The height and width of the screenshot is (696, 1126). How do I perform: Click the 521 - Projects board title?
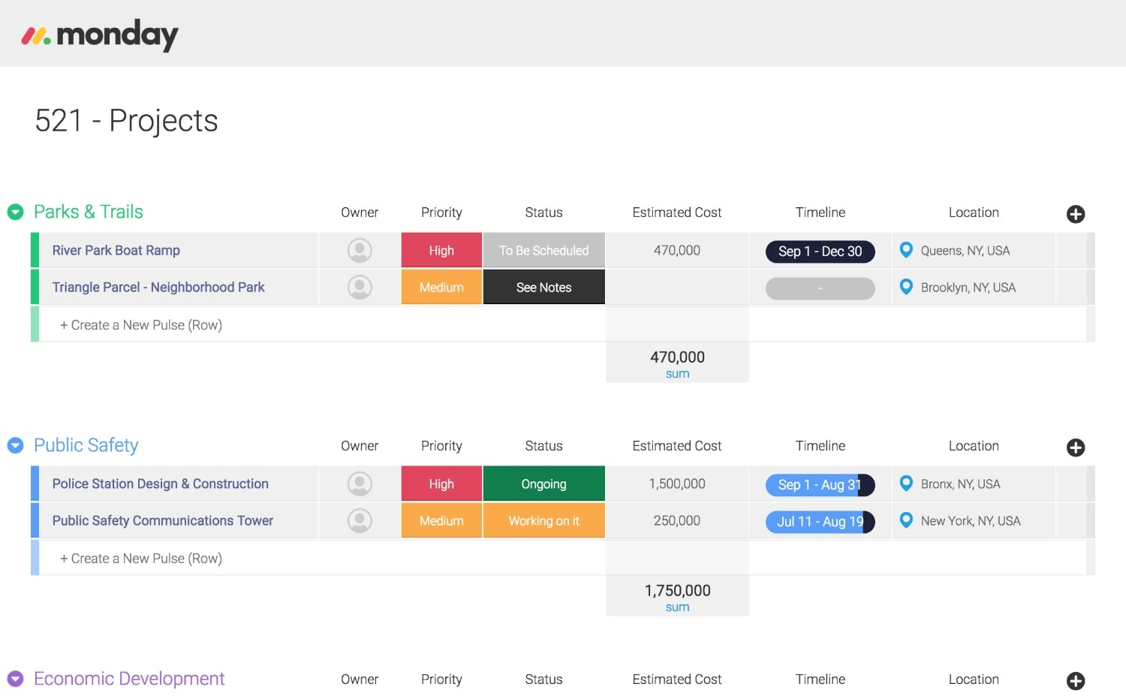(x=126, y=121)
